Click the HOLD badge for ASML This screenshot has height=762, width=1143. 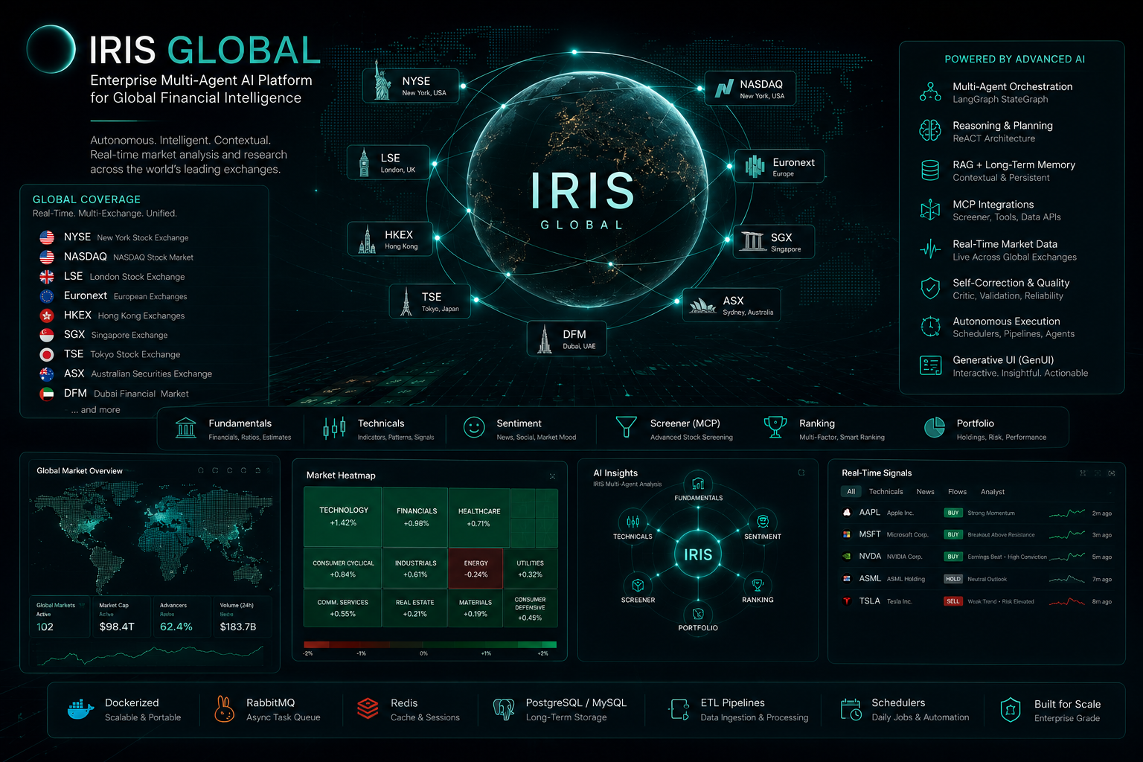(953, 579)
